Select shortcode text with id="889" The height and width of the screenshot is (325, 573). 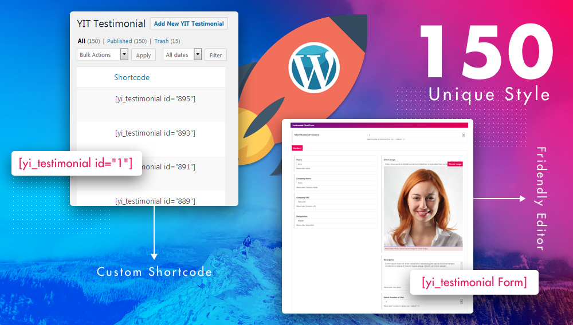155,201
